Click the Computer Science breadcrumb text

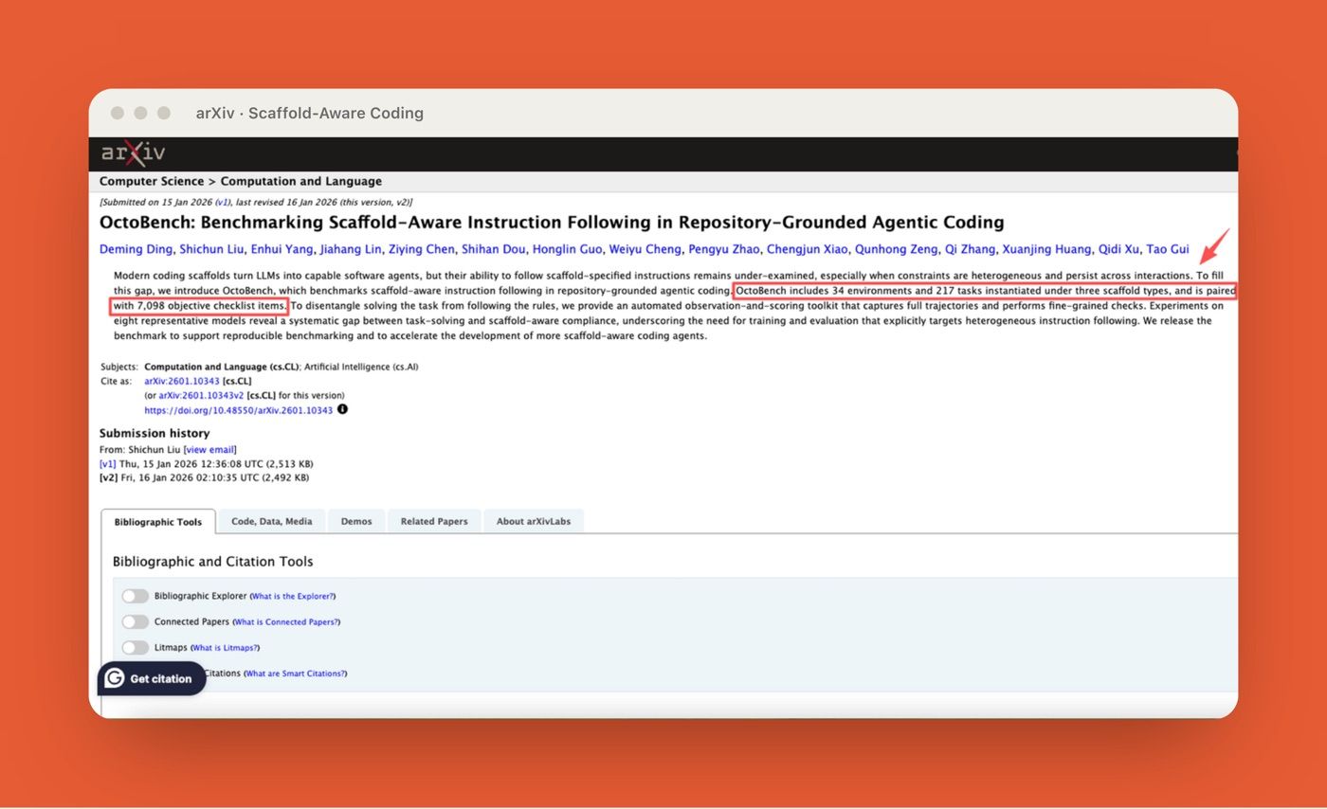tap(152, 181)
